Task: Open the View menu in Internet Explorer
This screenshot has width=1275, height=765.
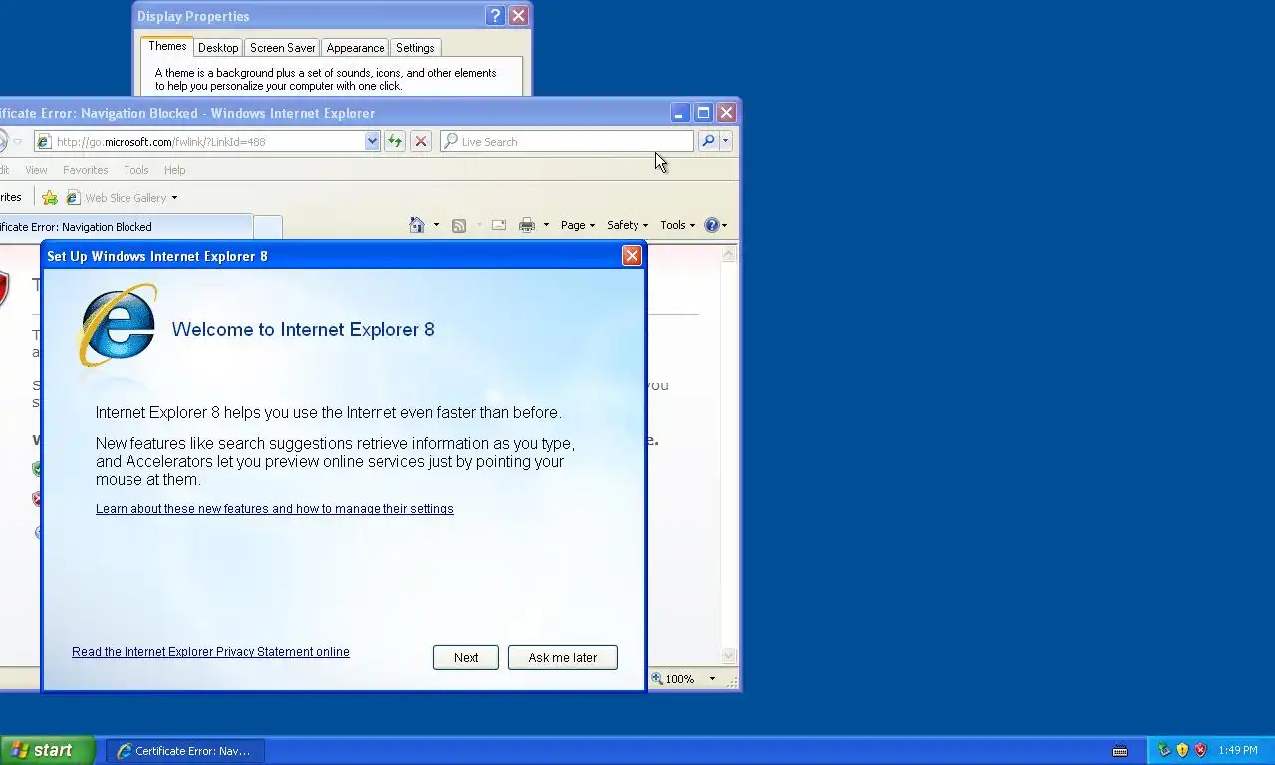Action: tap(36, 170)
